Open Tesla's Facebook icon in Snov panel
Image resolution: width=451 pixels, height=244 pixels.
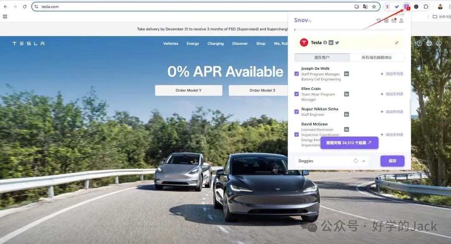(325, 42)
